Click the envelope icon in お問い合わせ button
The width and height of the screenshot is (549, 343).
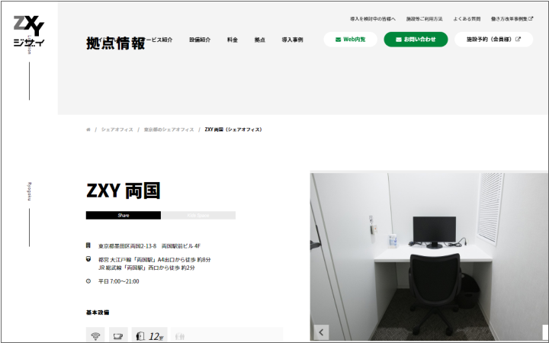click(399, 40)
